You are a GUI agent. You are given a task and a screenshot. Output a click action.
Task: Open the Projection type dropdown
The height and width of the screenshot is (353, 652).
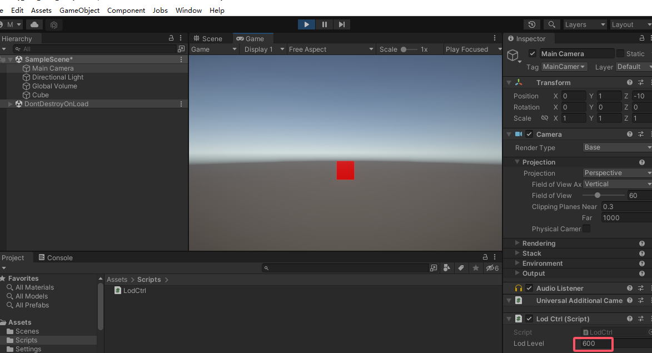617,173
